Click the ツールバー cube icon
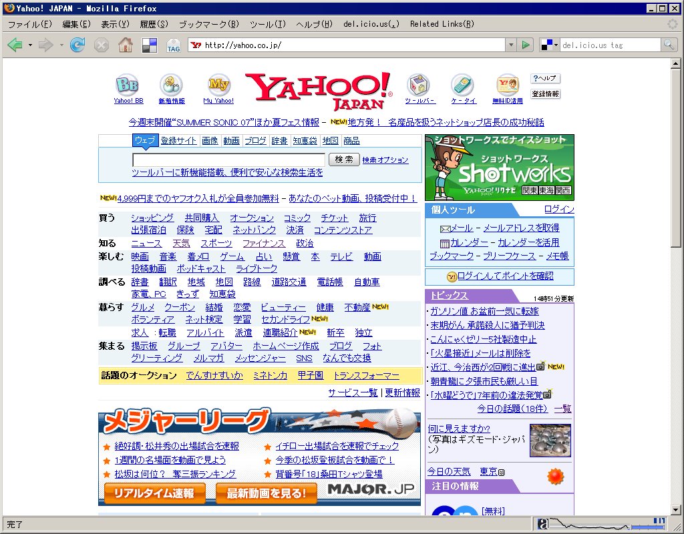 419,85
